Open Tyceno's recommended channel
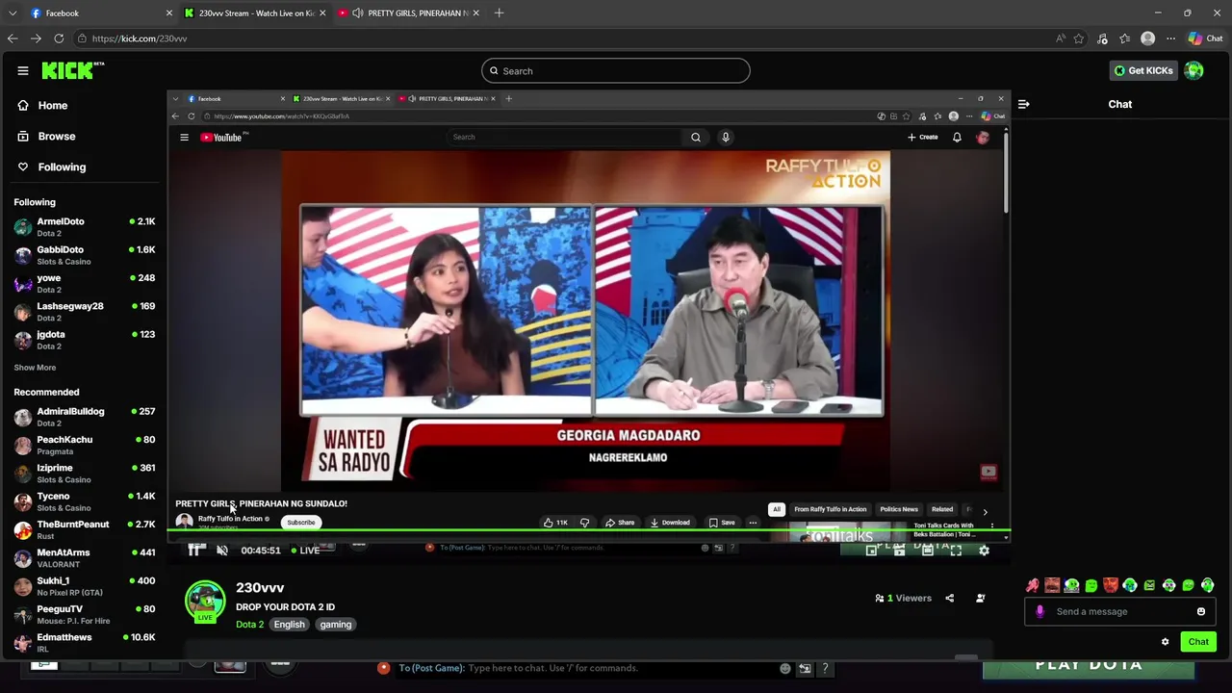Viewport: 1232px width, 693px height. pyautogui.click(x=85, y=501)
